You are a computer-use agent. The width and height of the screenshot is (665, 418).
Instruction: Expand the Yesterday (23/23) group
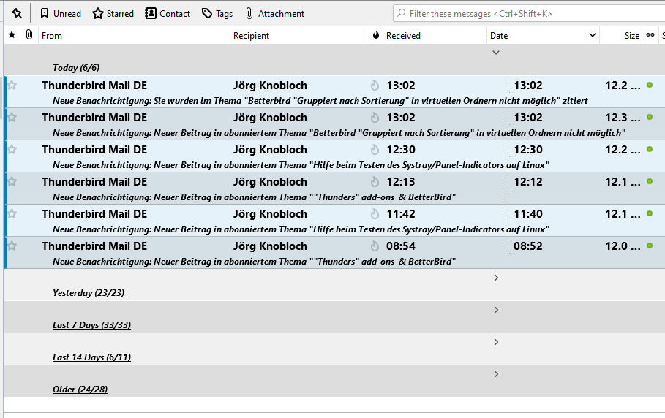496,278
